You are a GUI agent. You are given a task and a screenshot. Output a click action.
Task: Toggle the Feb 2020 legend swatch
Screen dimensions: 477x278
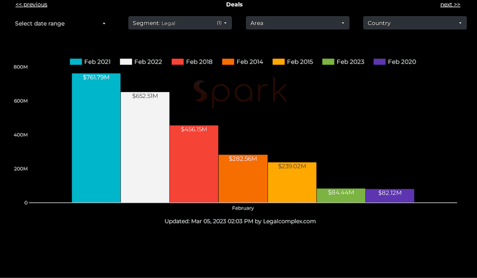[379, 62]
